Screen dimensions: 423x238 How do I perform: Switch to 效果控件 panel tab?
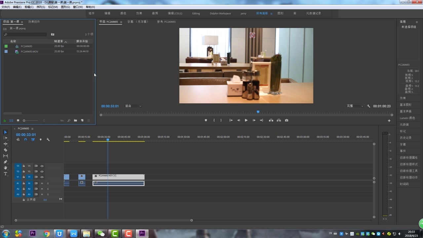pos(34,22)
